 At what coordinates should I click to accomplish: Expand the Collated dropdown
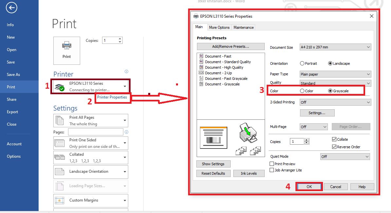coord(125,157)
